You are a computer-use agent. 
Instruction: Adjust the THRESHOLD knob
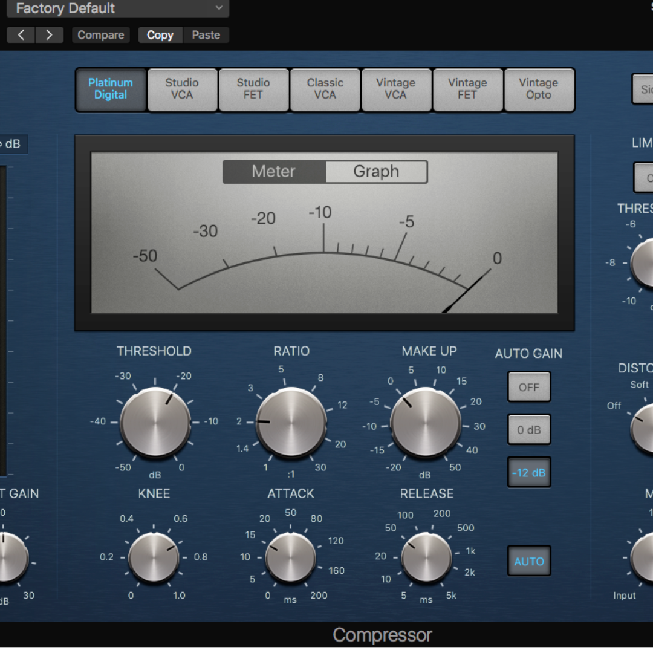click(x=154, y=421)
